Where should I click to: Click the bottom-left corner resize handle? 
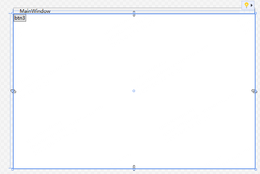point(12,169)
